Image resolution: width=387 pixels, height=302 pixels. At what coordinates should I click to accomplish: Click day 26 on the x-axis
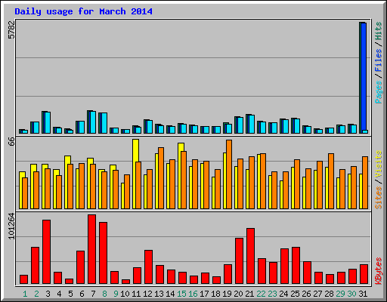tap(306, 294)
